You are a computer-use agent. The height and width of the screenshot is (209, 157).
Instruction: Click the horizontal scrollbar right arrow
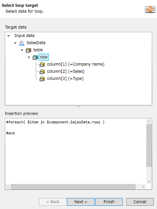(x=144, y=187)
